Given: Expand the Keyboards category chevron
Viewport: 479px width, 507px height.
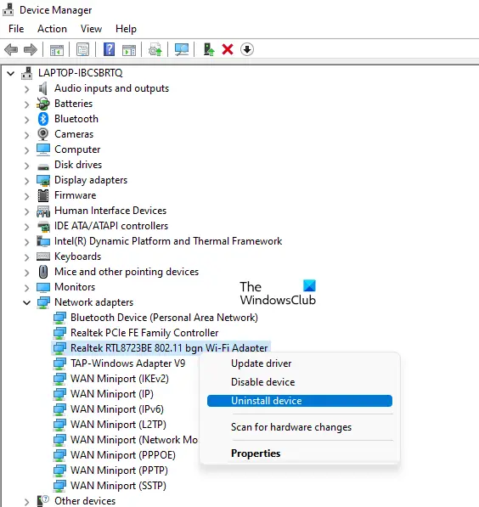Looking at the screenshot, I should click(x=27, y=257).
